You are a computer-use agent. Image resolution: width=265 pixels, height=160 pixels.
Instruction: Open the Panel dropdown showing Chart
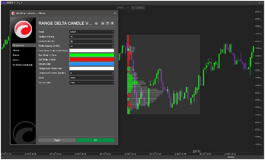click(91, 32)
